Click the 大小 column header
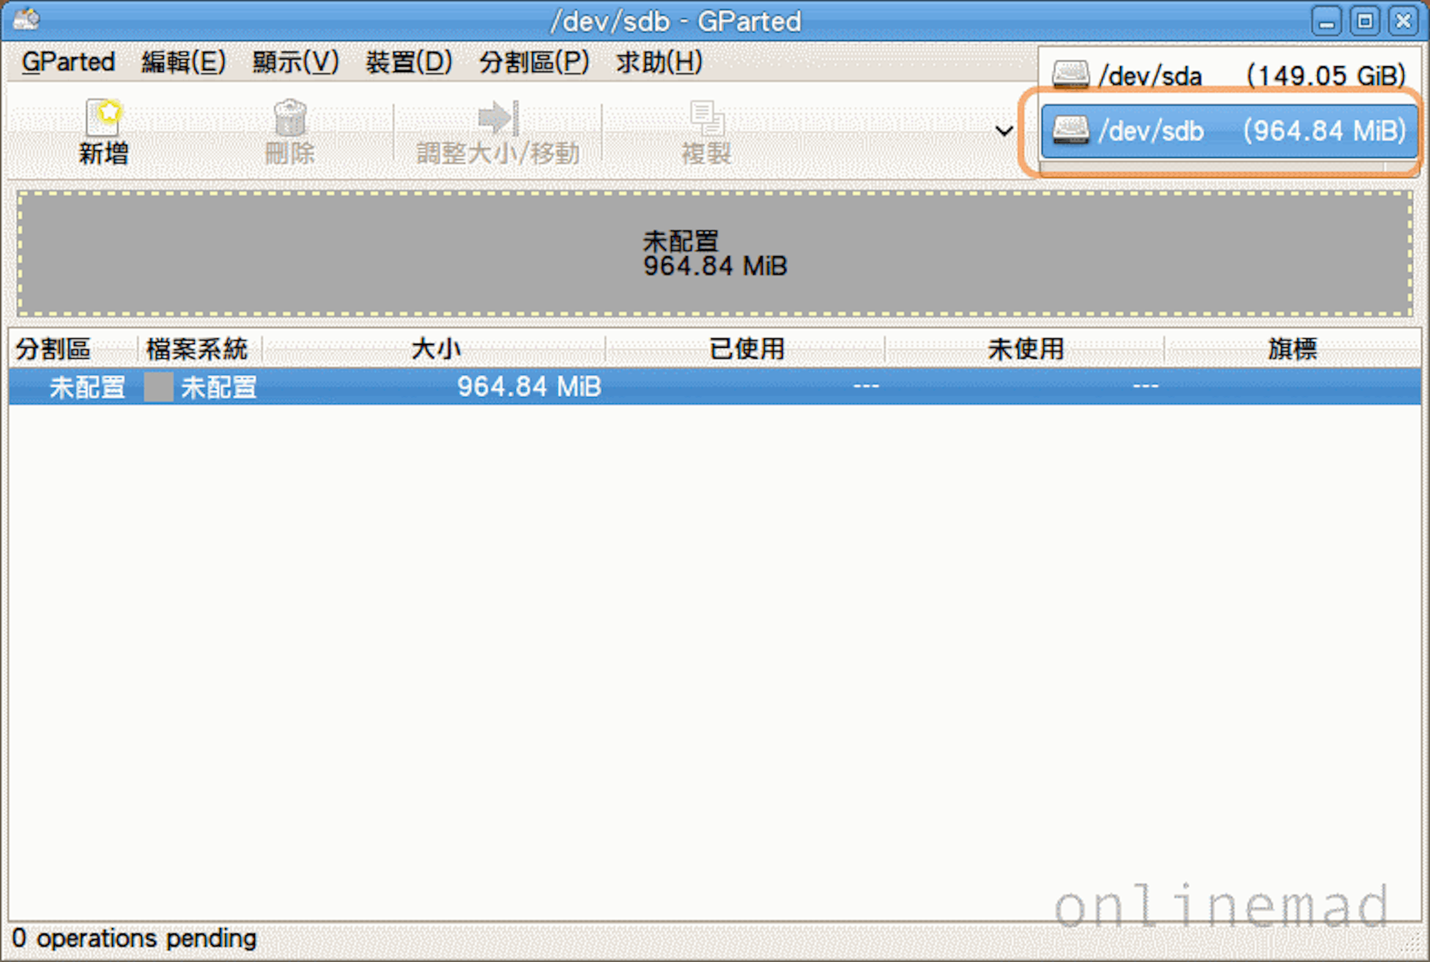The image size is (1430, 962). (x=434, y=348)
